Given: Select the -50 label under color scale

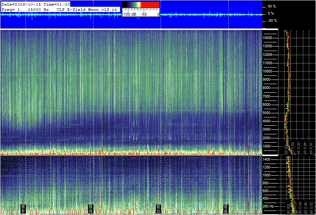Looking at the screenshot, I should click(x=143, y=14).
